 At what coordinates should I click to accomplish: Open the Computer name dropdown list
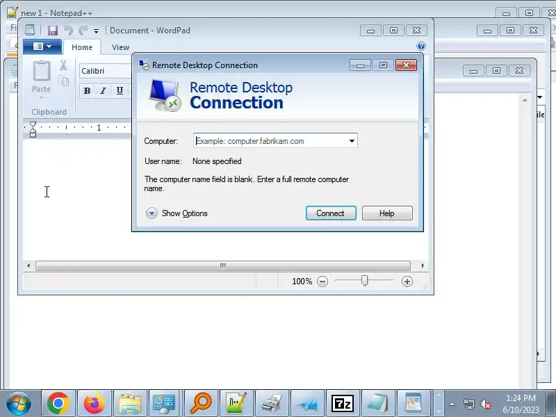[x=352, y=141]
